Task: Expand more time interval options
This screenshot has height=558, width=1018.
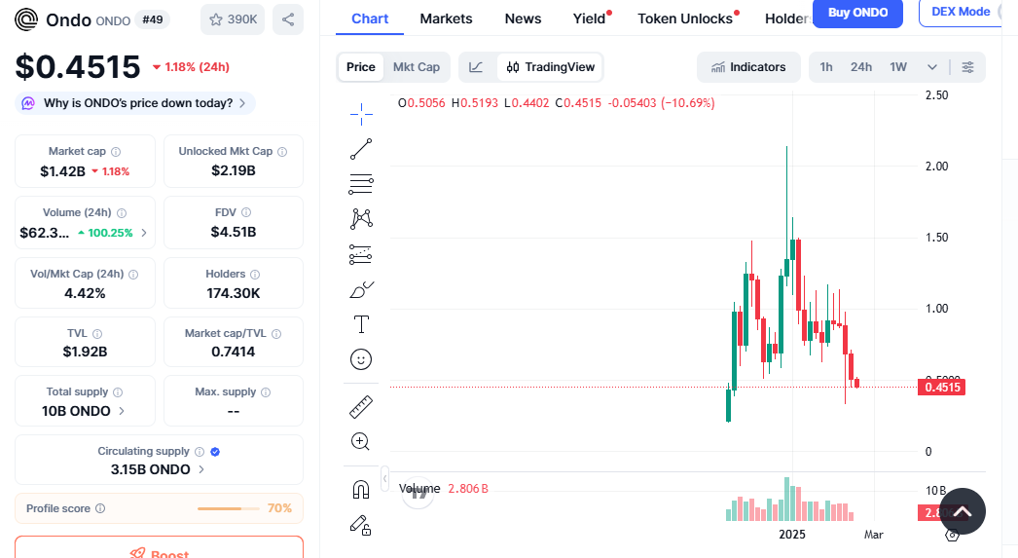Action: click(932, 67)
